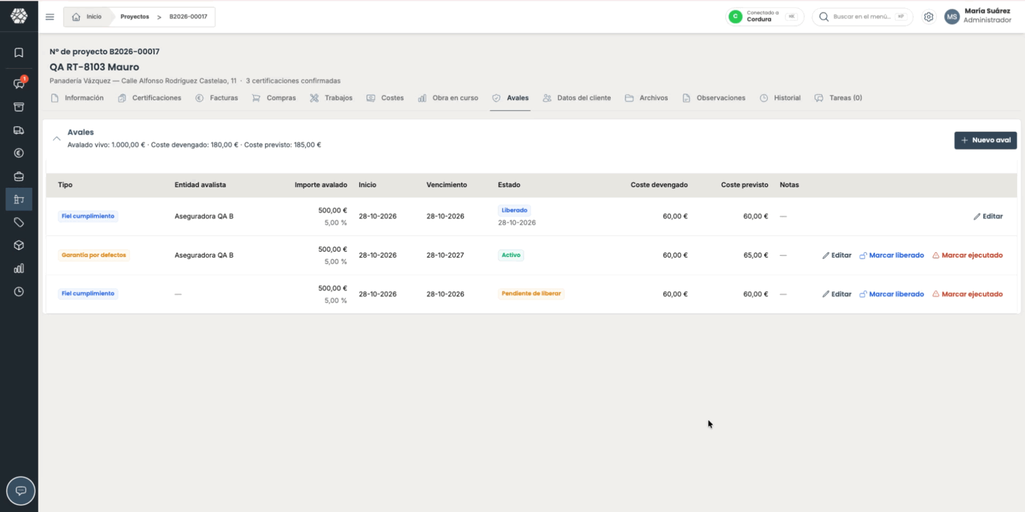
Task: Click the Proyectos breadcrumb
Action: click(135, 17)
